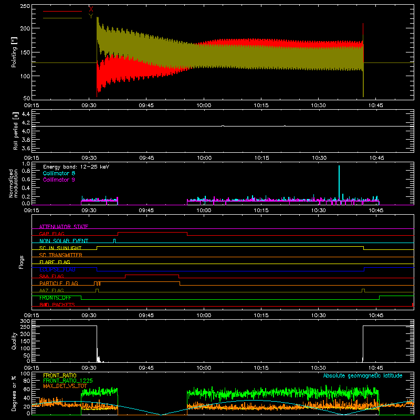This screenshot has height=420, width=420.
Task: Click the 10:45 time label under Pointing plot
Action: 376,106
